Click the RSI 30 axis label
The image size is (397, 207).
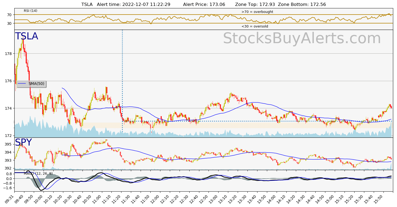click(9, 23)
